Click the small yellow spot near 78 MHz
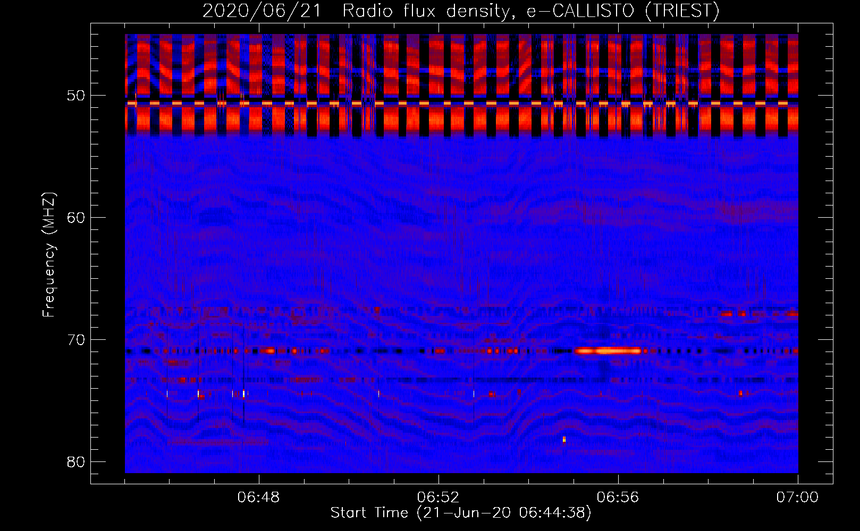 564,439
